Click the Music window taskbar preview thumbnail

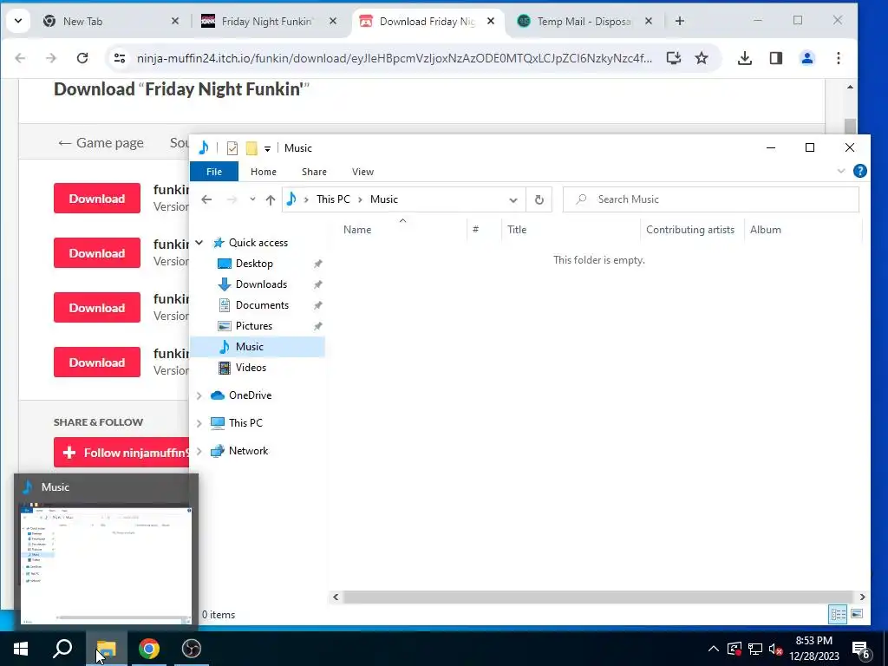click(106, 564)
